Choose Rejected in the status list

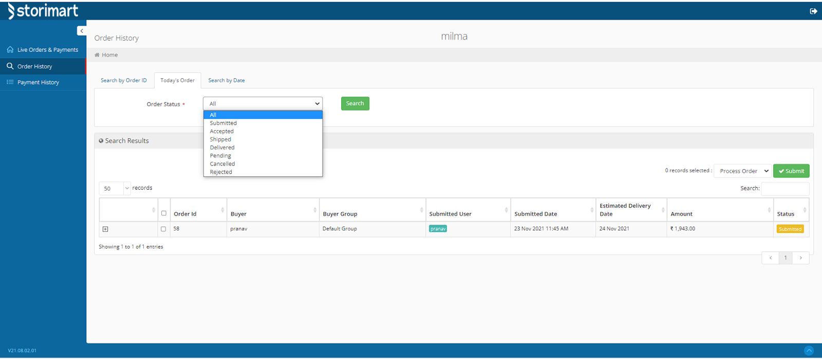pyautogui.click(x=263, y=172)
